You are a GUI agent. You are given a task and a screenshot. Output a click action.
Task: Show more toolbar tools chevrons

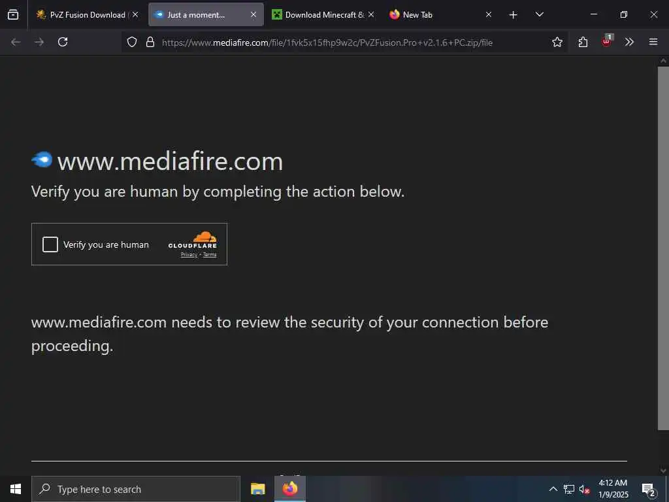pos(629,42)
